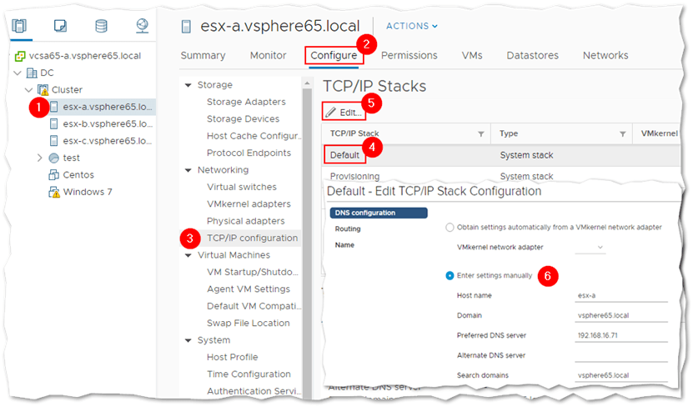Switch to the Configure tab
Image resolution: width=693 pixels, height=407 pixels.
click(334, 55)
